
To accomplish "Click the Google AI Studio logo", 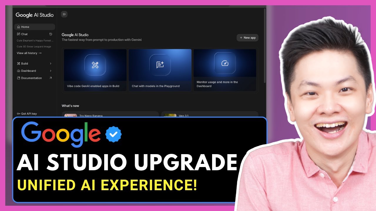I will (x=35, y=15).
